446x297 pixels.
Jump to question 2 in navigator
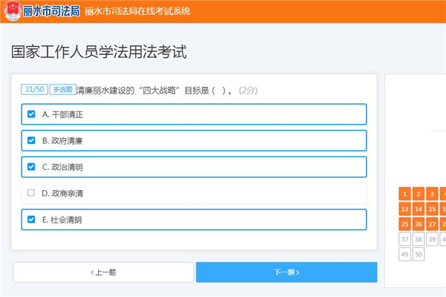point(418,194)
